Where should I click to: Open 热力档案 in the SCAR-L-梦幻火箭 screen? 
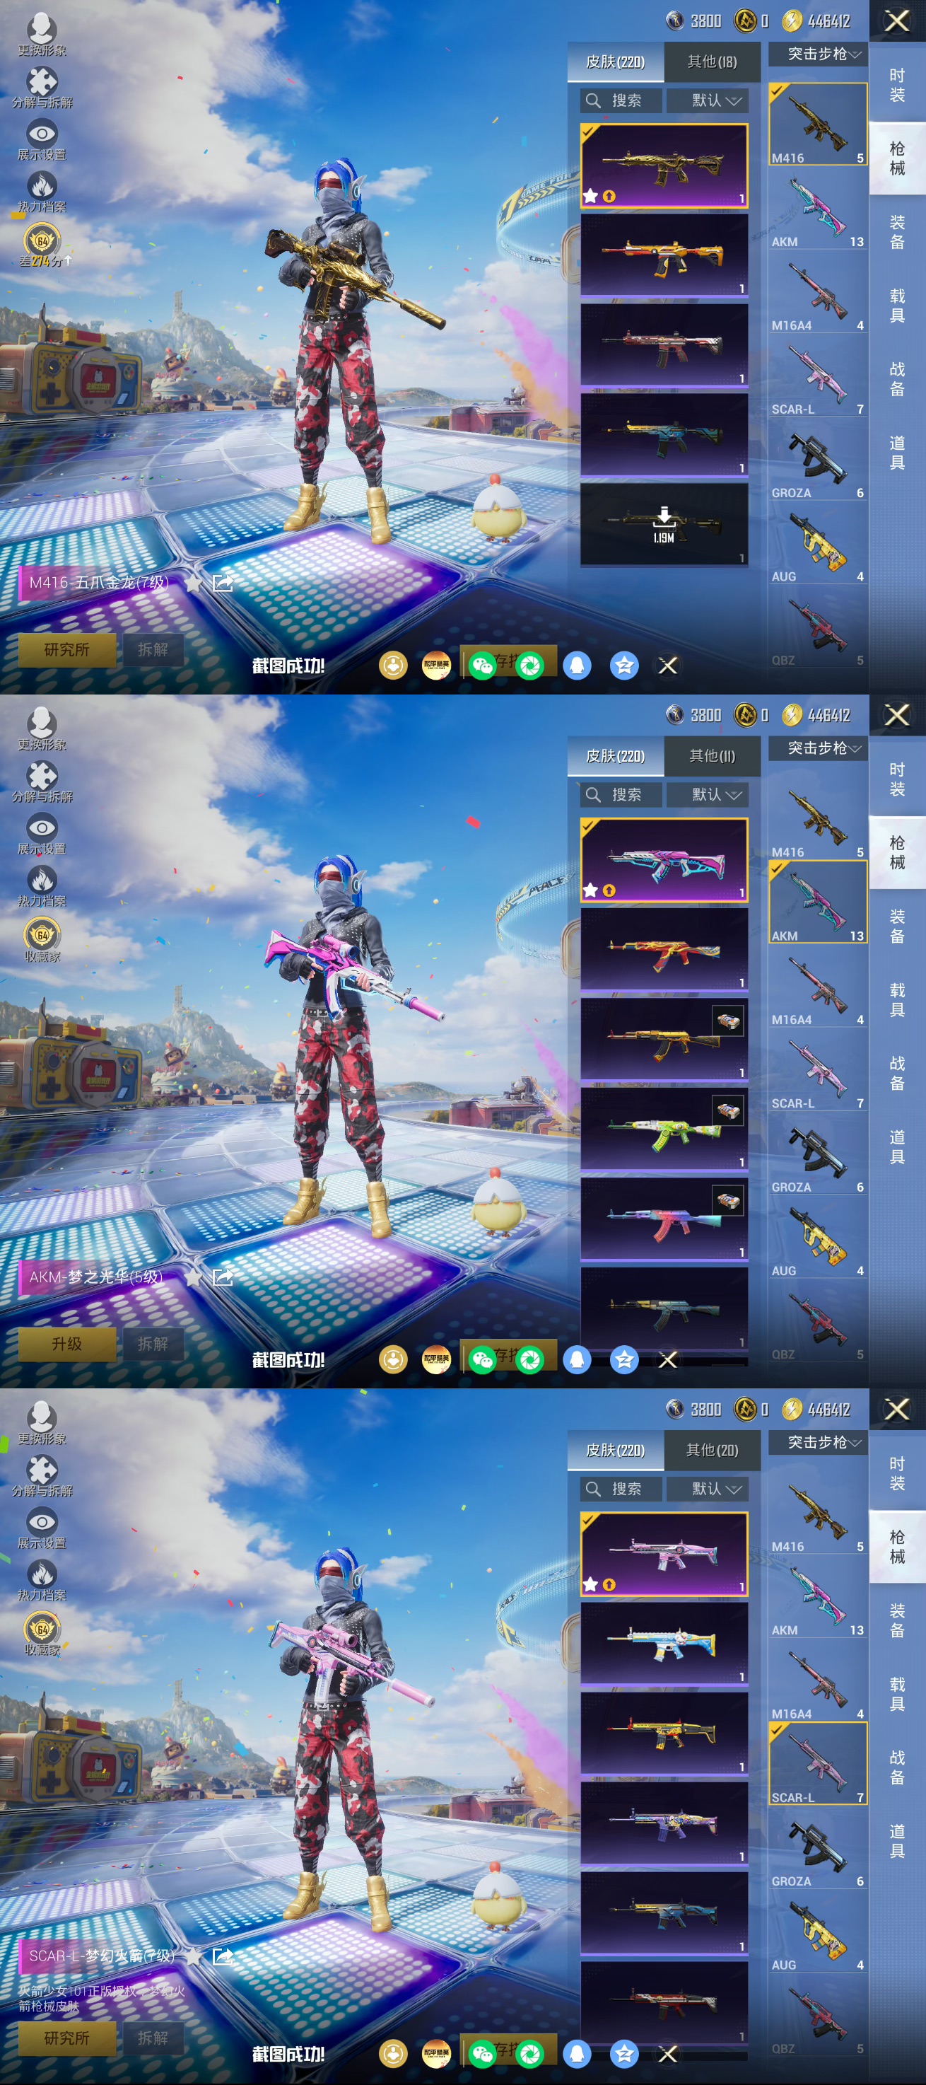tap(42, 1581)
